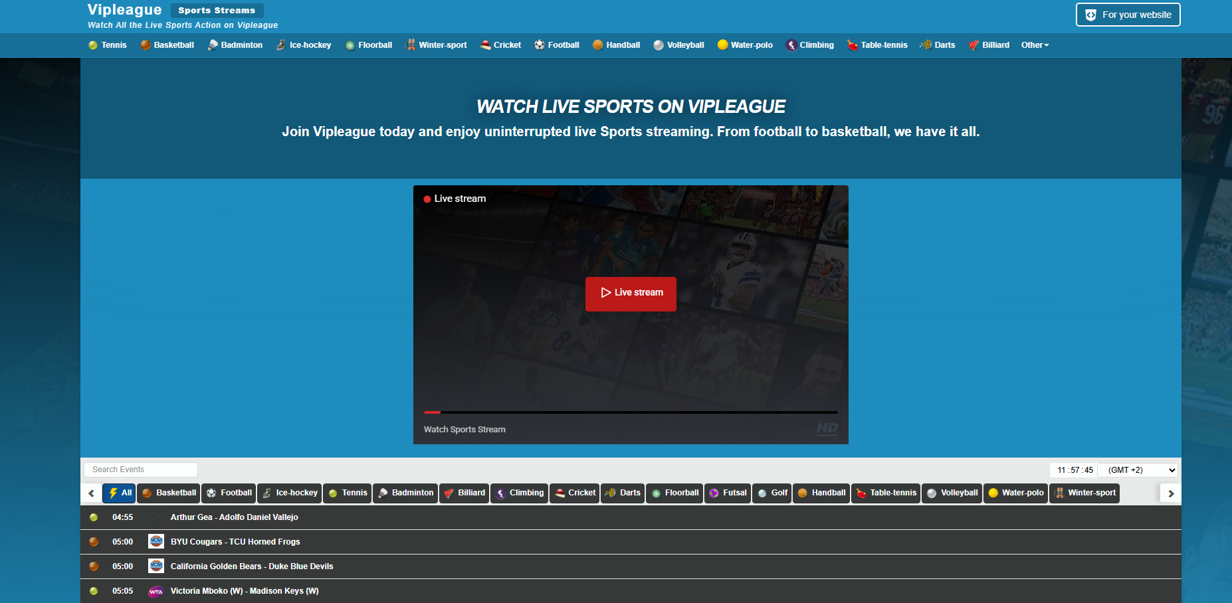Viewport: 1232px width, 603px height.
Task: Open BYU Cougars vs TCU Horned Frogs event
Action: point(235,542)
